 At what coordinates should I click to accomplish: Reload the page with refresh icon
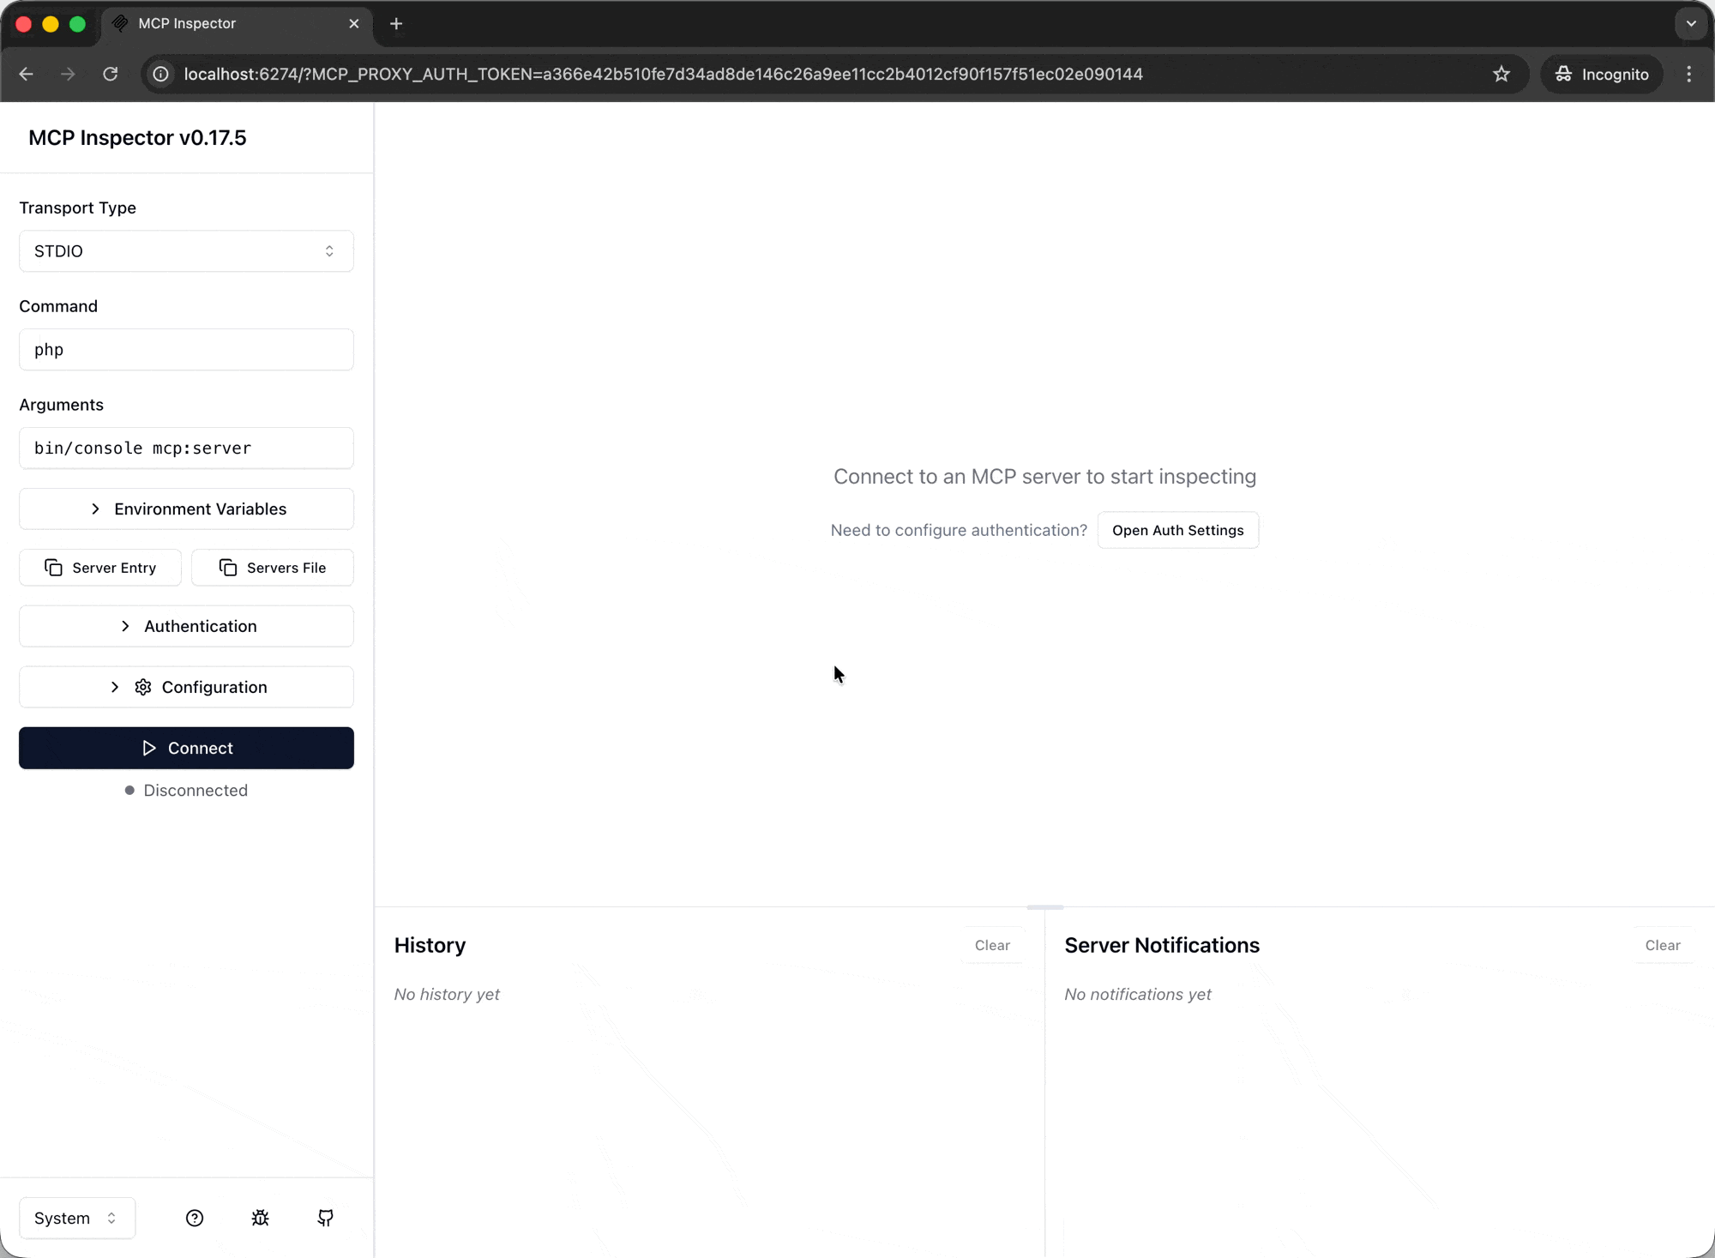point(111,74)
